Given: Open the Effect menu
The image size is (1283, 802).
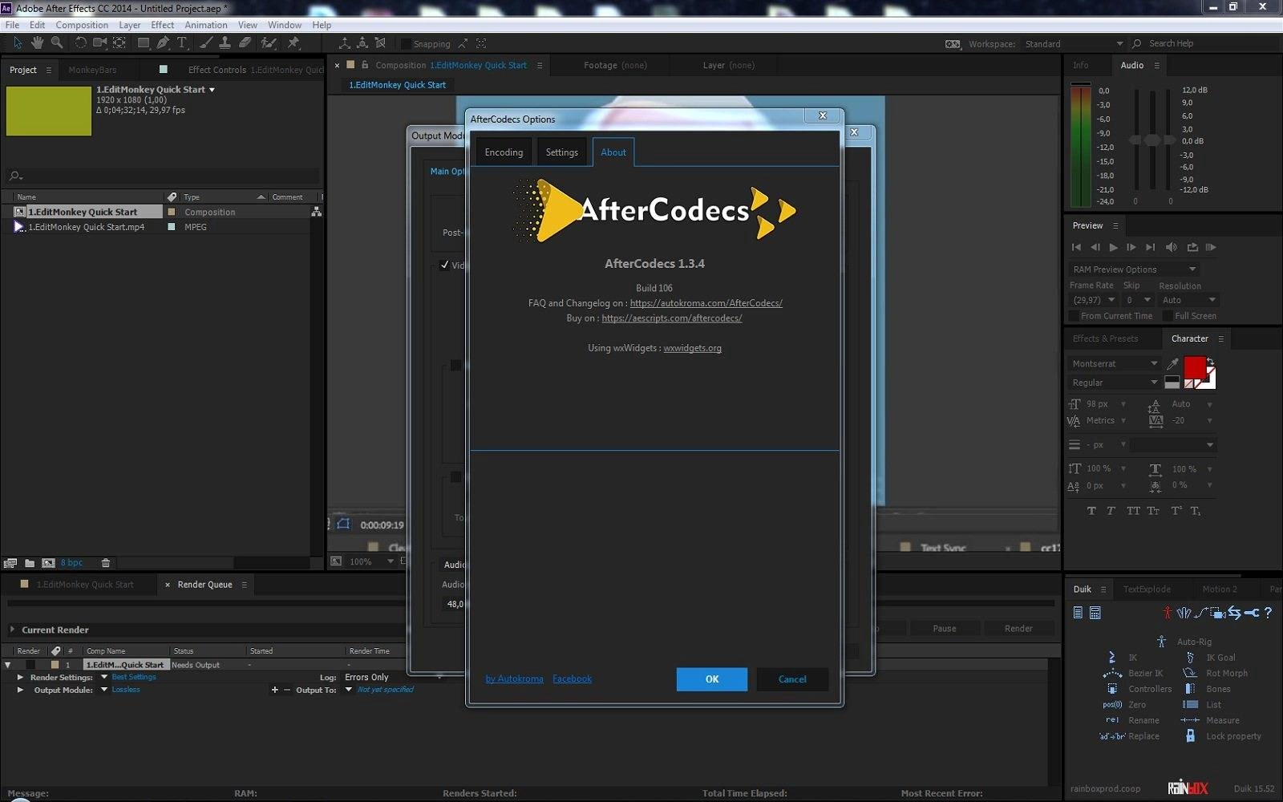Looking at the screenshot, I should click(x=163, y=25).
